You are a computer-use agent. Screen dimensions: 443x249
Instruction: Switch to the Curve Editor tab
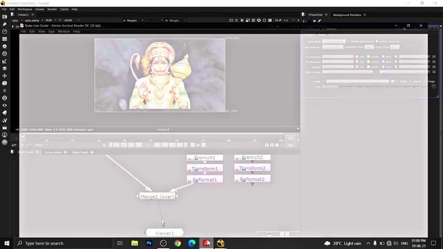click(53, 152)
